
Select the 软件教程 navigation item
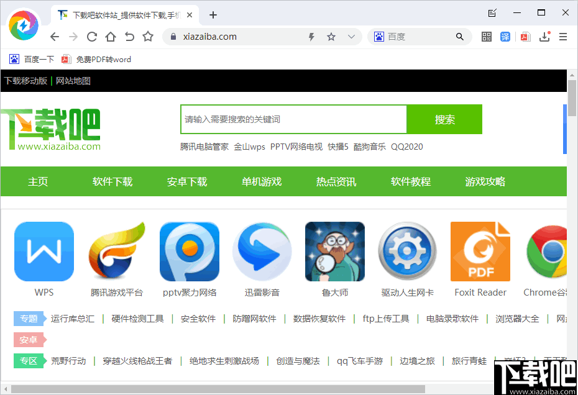[411, 181]
